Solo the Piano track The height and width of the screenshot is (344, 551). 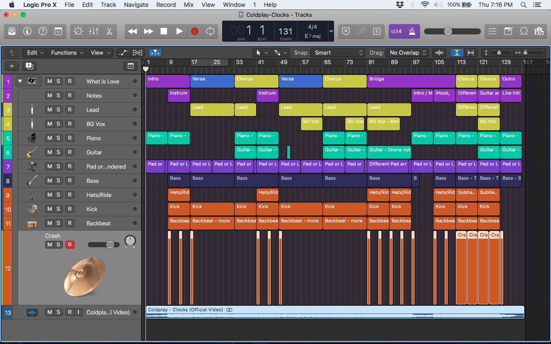(59, 138)
